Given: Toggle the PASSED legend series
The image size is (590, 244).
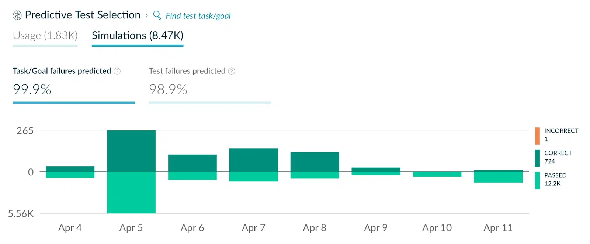Looking at the screenshot, I should [x=555, y=179].
